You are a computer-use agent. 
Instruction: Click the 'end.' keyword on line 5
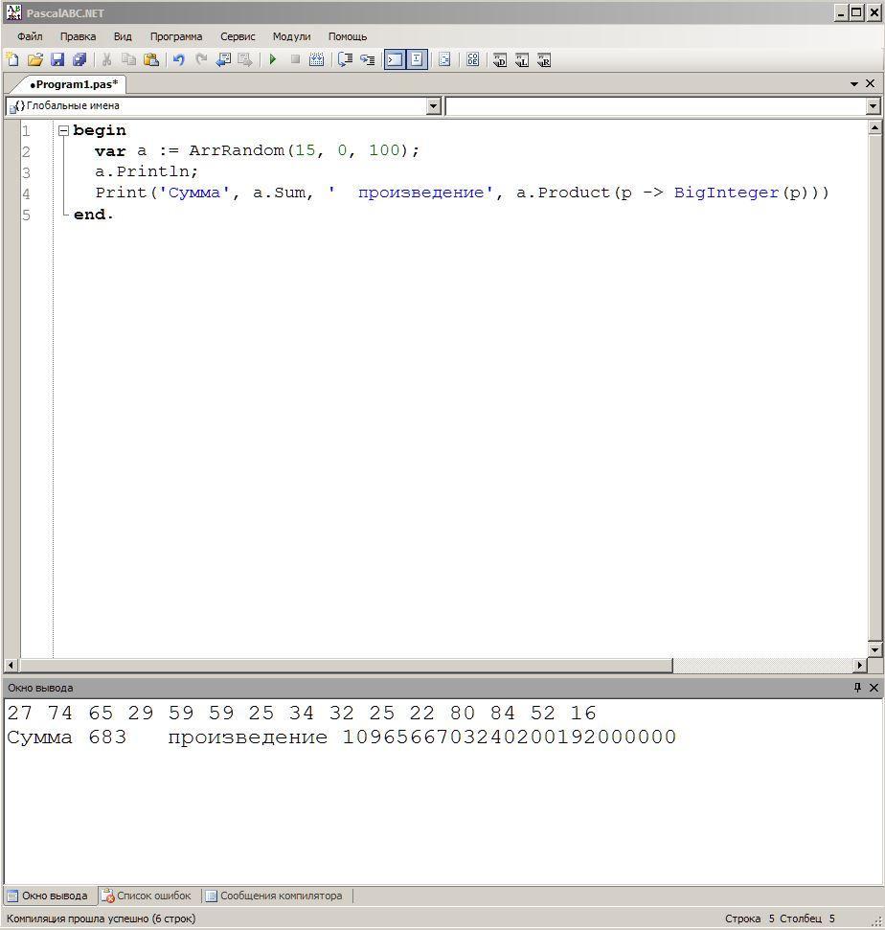click(x=93, y=215)
